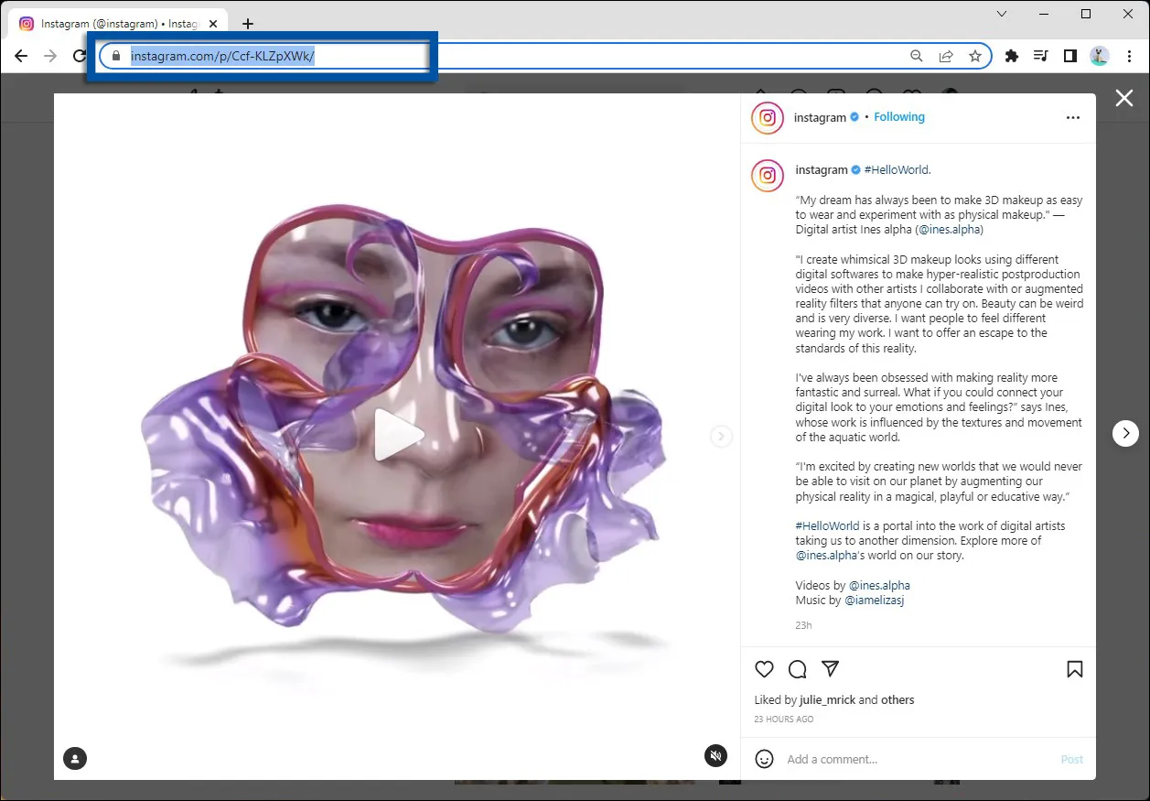Click the small next arrow inside the image

point(721,437)
